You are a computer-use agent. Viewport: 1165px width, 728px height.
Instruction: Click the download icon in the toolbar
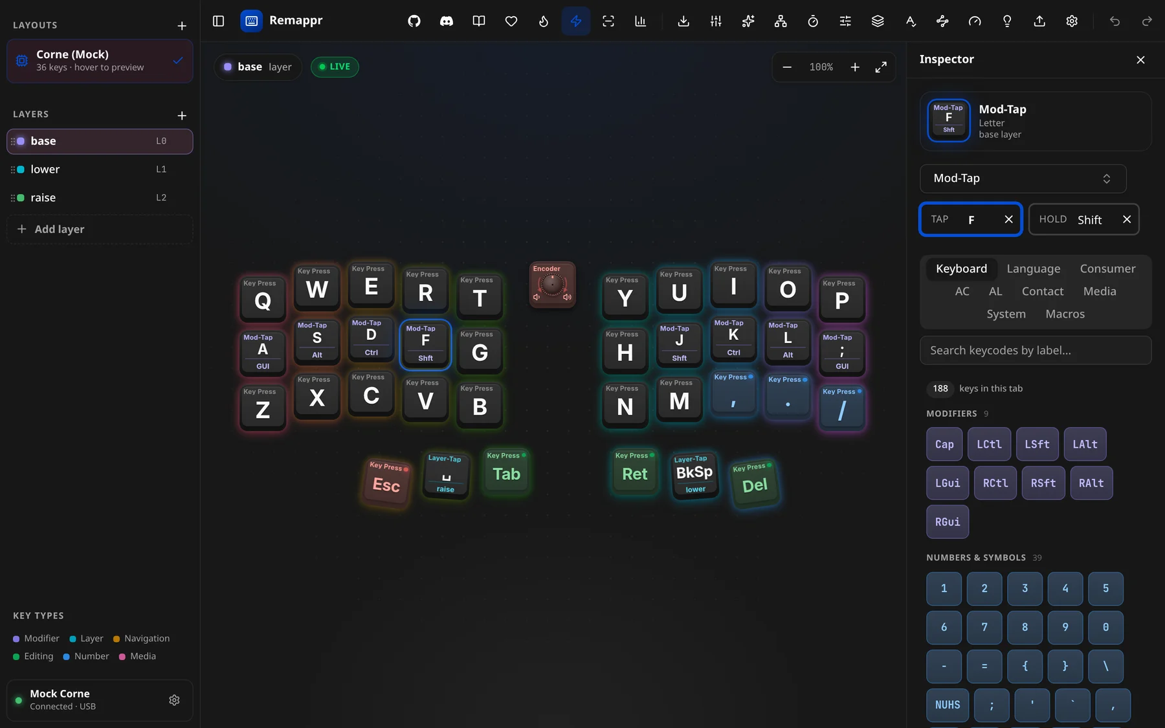pyautogui.click(x=683, y=21)
